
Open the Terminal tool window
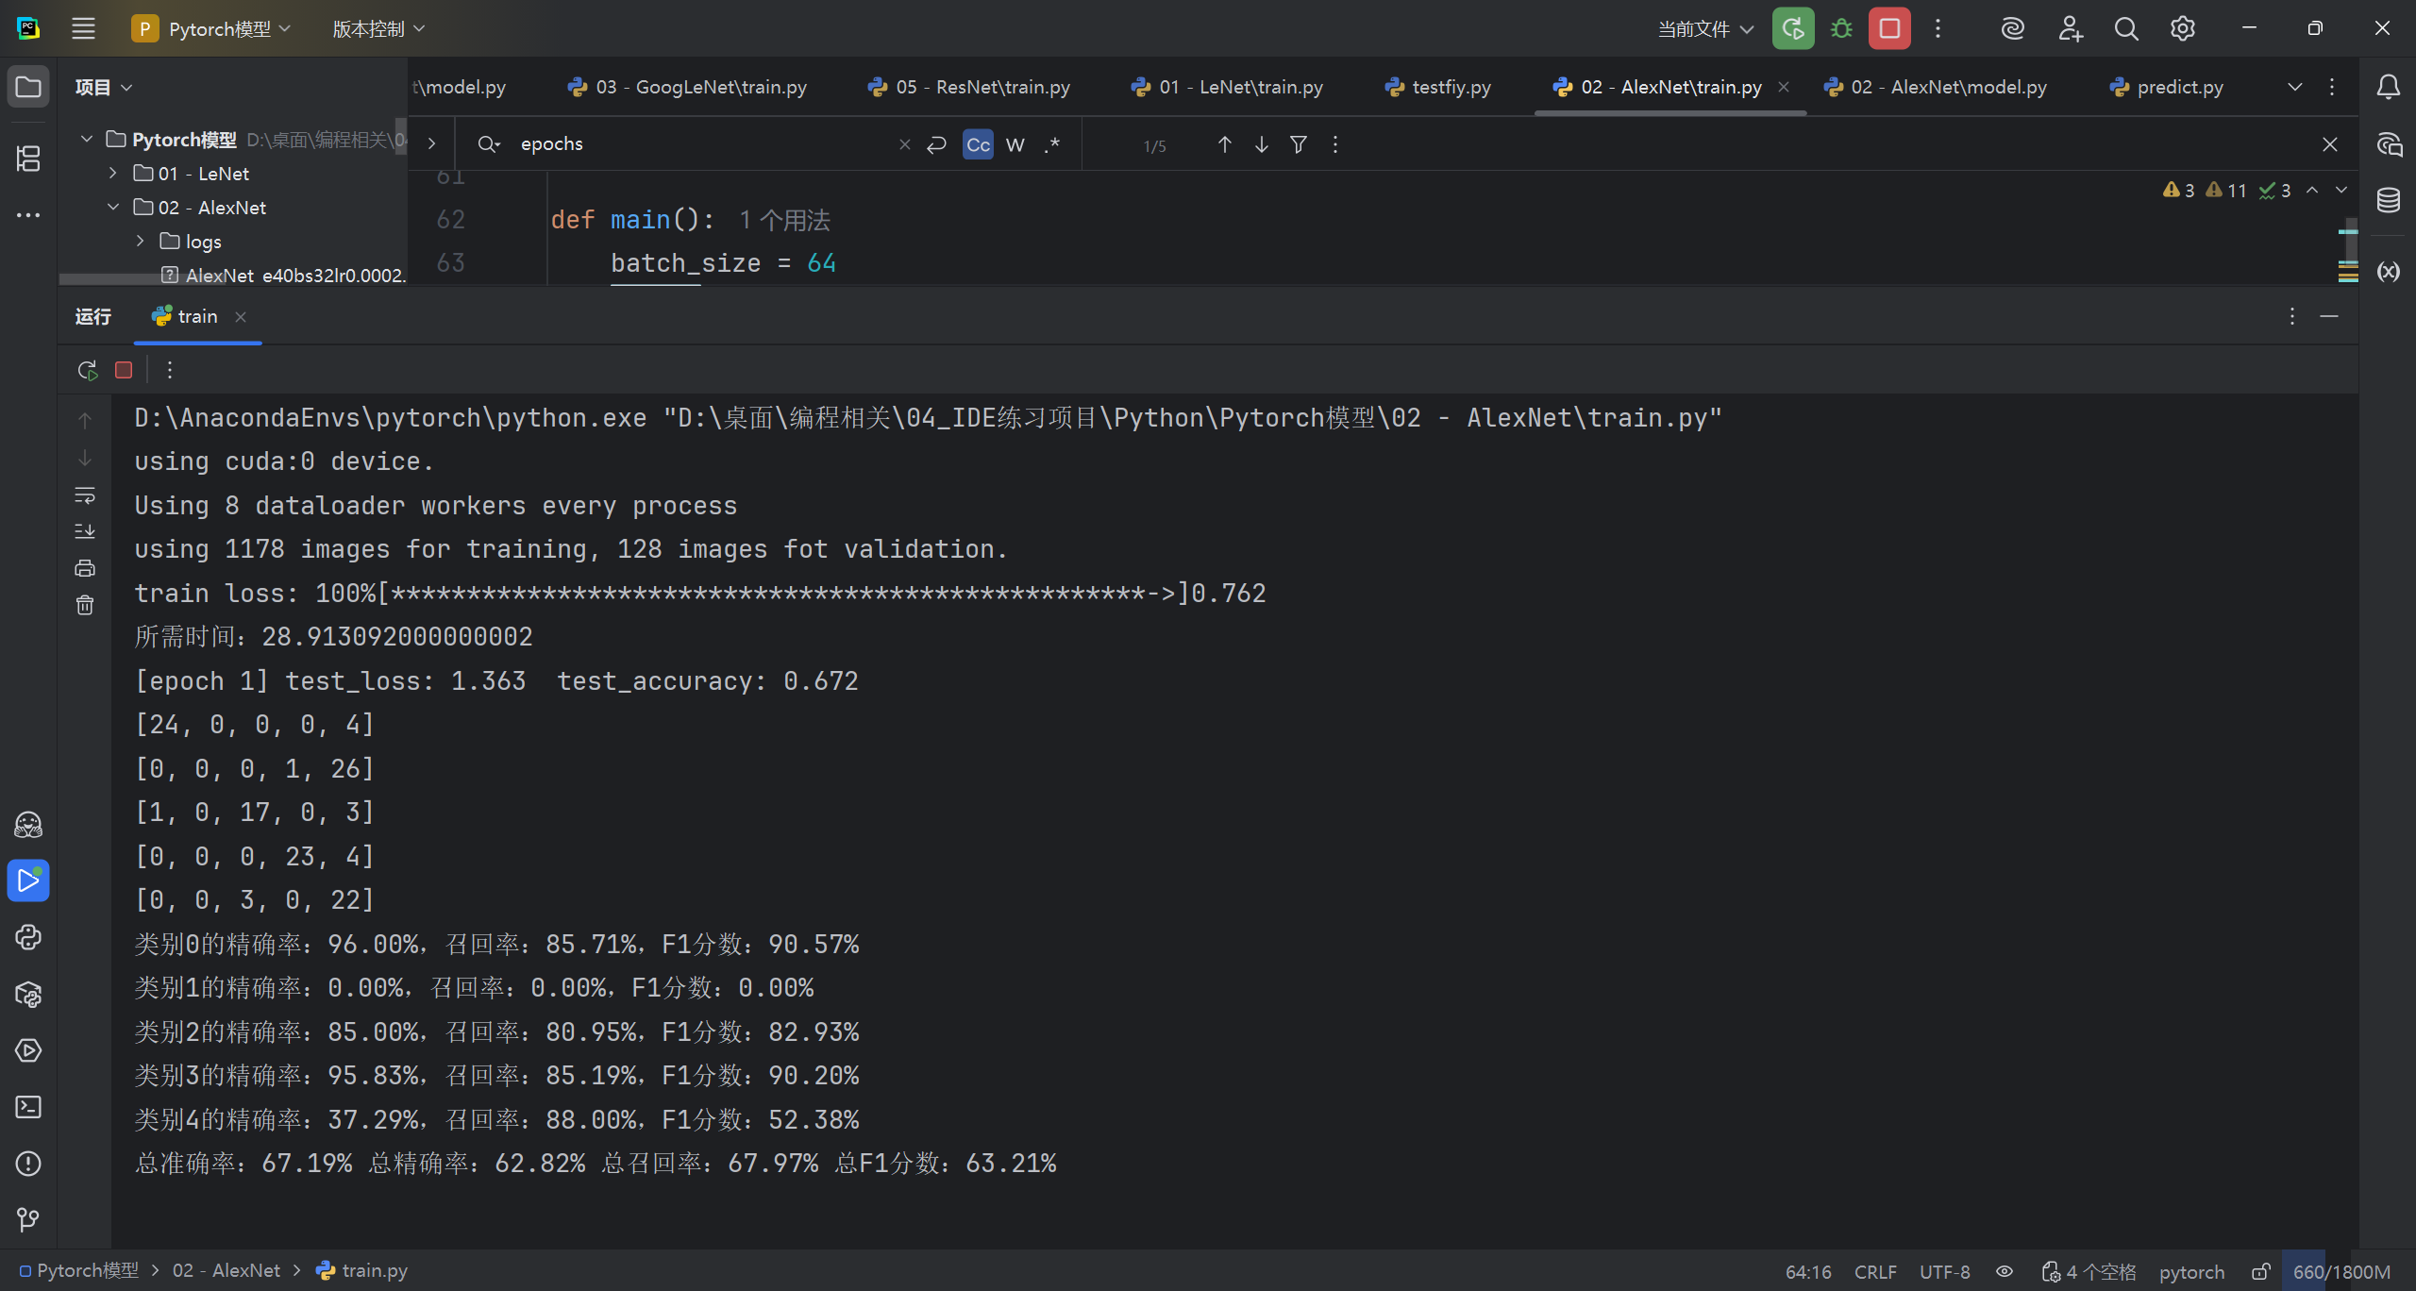28,1107
